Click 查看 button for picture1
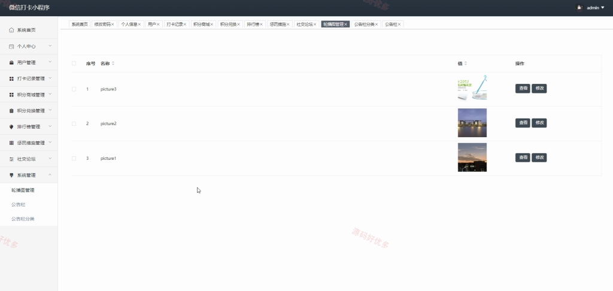 pyautogui.click(x=523, y=157)
